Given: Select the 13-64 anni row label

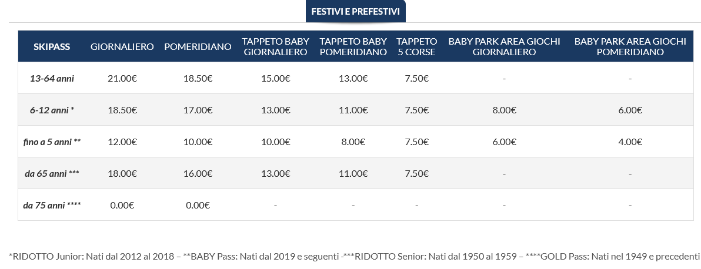Looking at the screenshot, I should point(52,78).
